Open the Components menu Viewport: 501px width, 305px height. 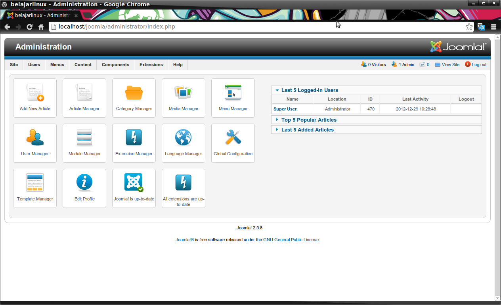[115, 65]
